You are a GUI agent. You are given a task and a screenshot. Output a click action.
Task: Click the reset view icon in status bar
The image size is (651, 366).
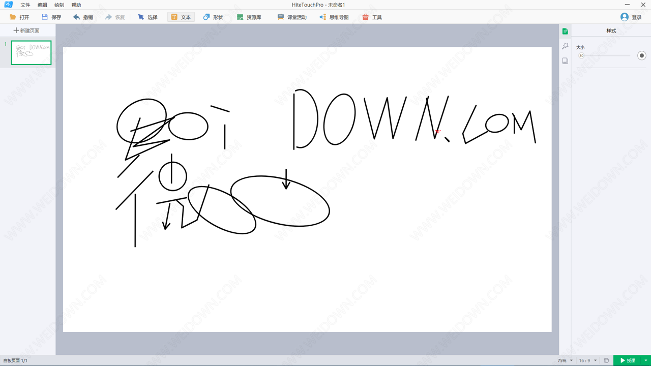606,360
